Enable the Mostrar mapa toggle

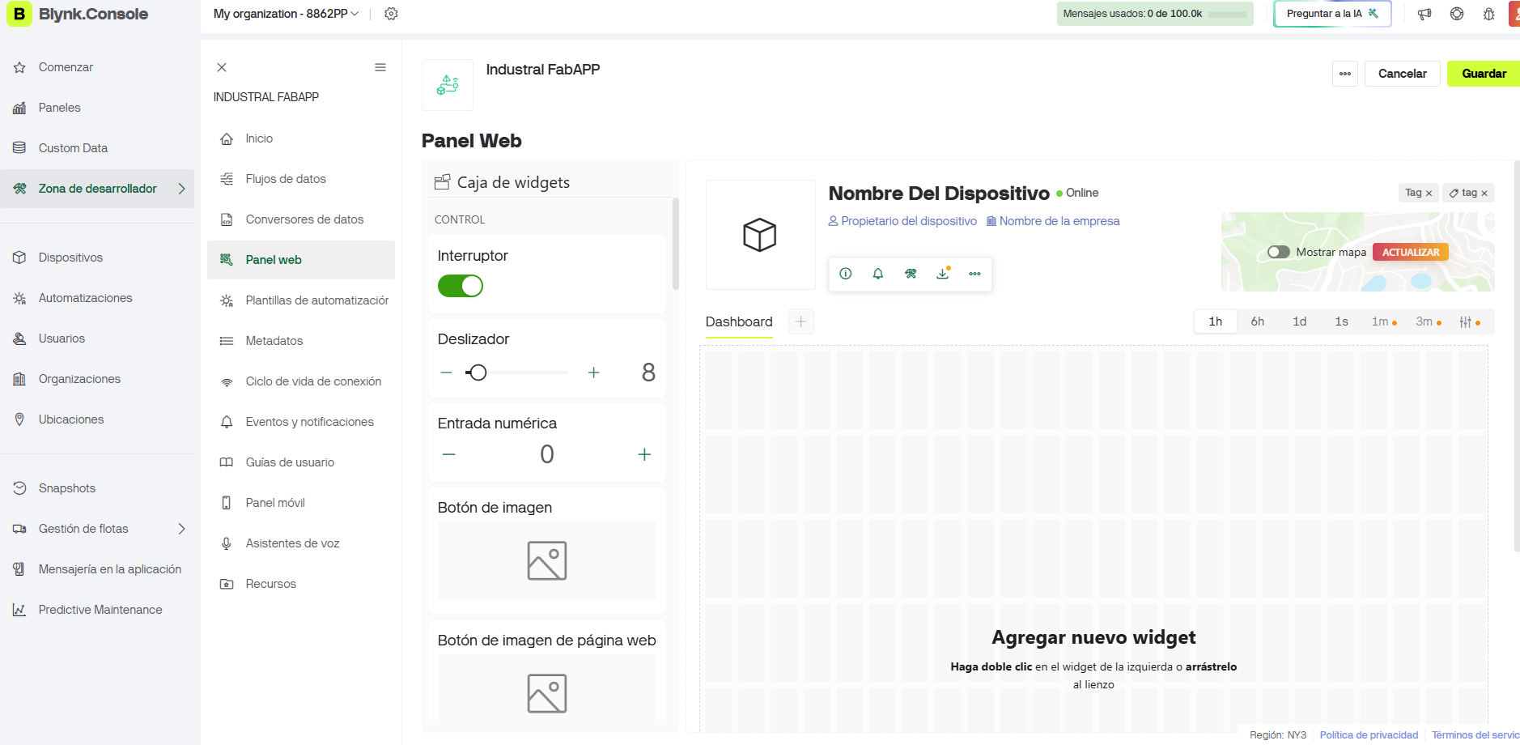pos(1279,252)
